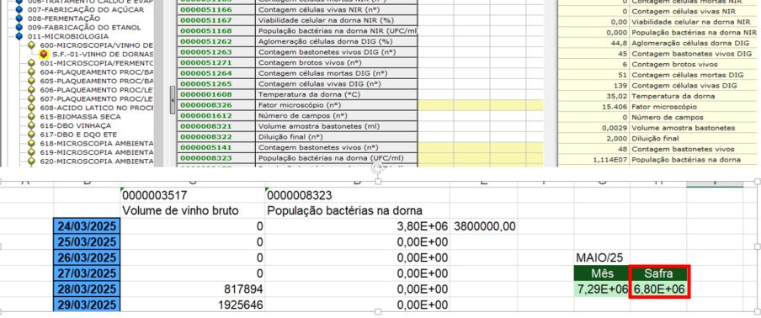Click the yellow icon beside 604-PLAQUEAMENTO PROC/BA
761x318 pixels.
coord(32,72)
